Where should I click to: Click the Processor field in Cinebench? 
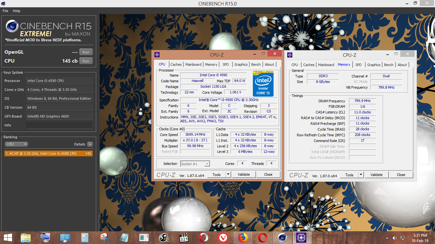click(59, 81)
